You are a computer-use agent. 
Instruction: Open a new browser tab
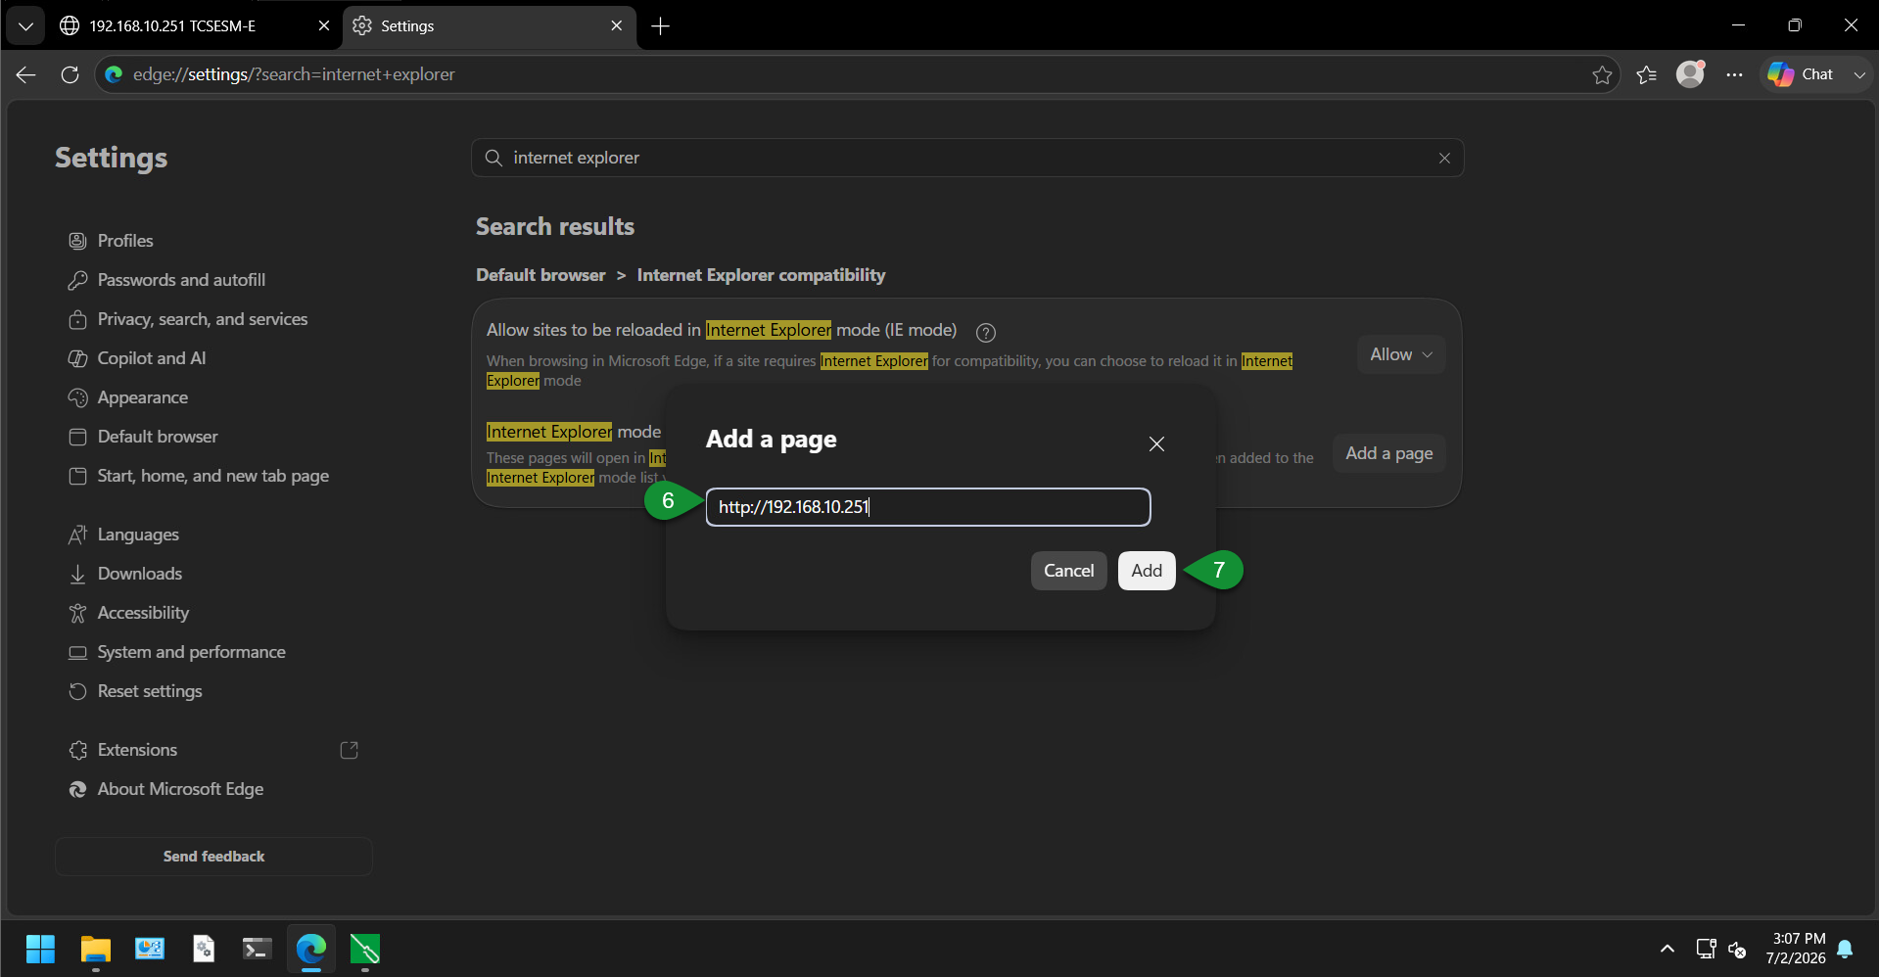pyautogui.click(x=661, y=26)
